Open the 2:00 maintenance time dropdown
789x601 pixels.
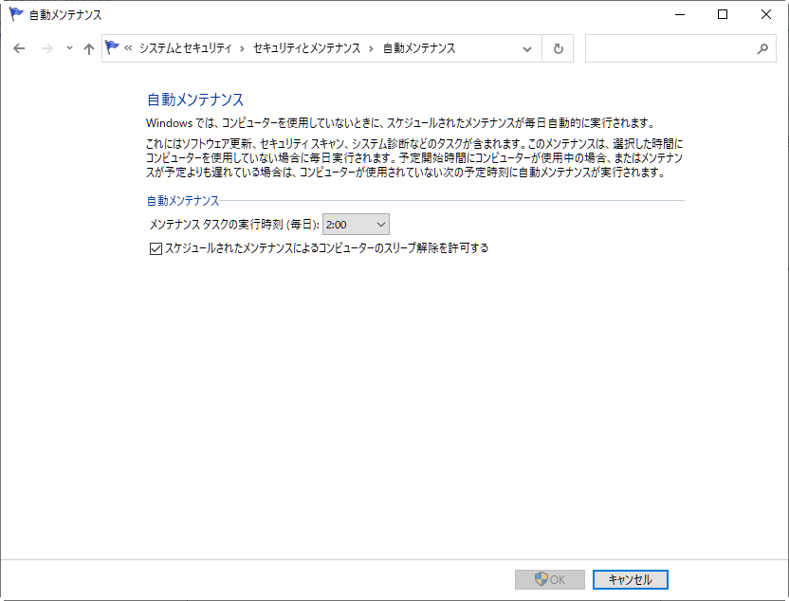[x=356, y=225]
